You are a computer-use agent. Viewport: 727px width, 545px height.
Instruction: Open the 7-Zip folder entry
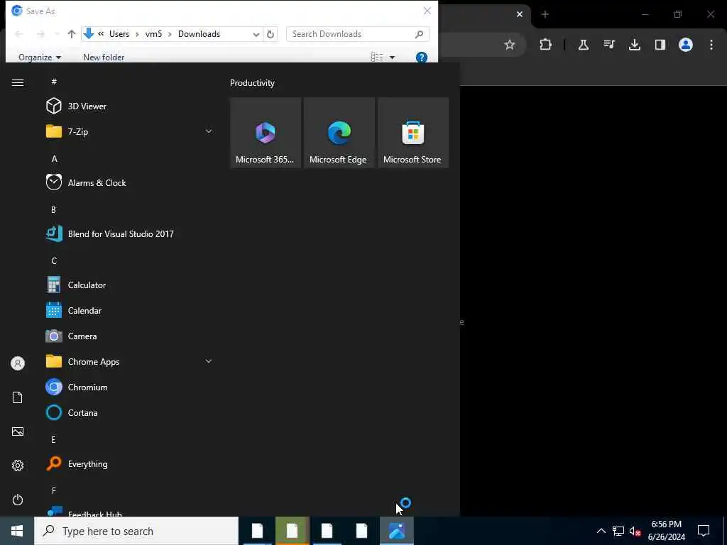click(x=130, y=131)
